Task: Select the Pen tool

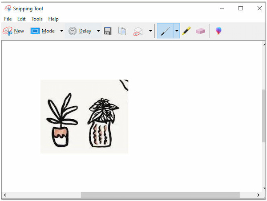Action: coord(165,31)
